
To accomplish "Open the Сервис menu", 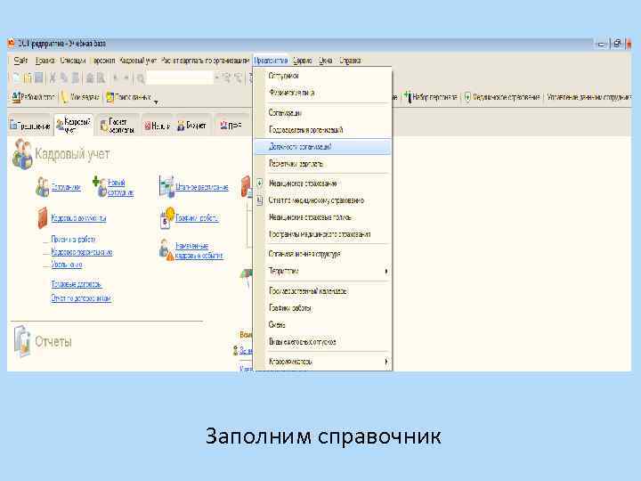I will pyautogui.click(x=303, y=61).
